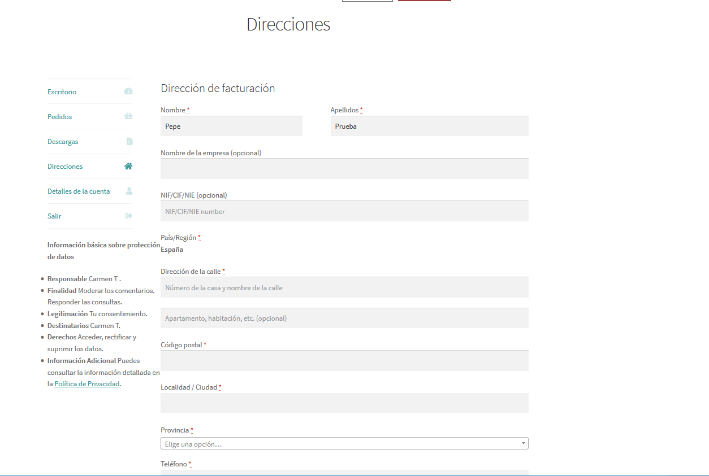
Task: Click the Descargas file icon
Action: point(129,141)
